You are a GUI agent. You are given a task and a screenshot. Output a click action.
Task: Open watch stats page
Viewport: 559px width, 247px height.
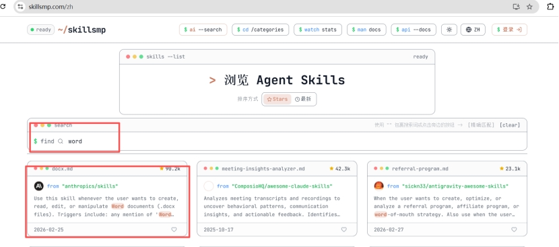(318, 30)
